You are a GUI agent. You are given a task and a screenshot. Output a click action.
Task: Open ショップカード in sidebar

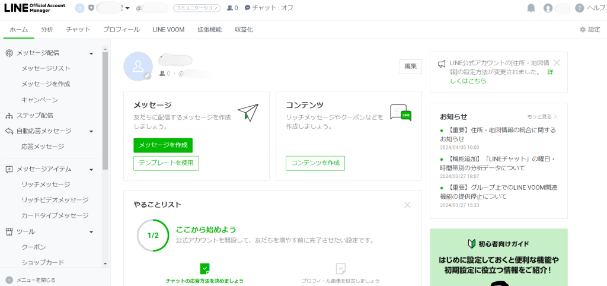[x=43, y=262]
